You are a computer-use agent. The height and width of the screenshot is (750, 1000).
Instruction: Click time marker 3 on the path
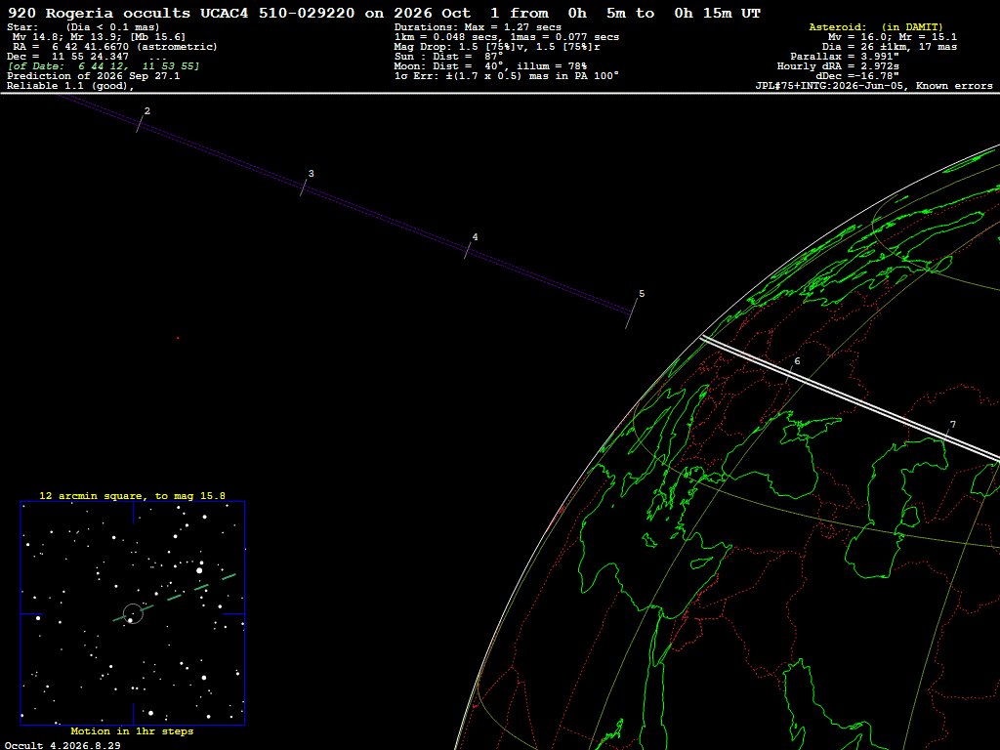312,174
